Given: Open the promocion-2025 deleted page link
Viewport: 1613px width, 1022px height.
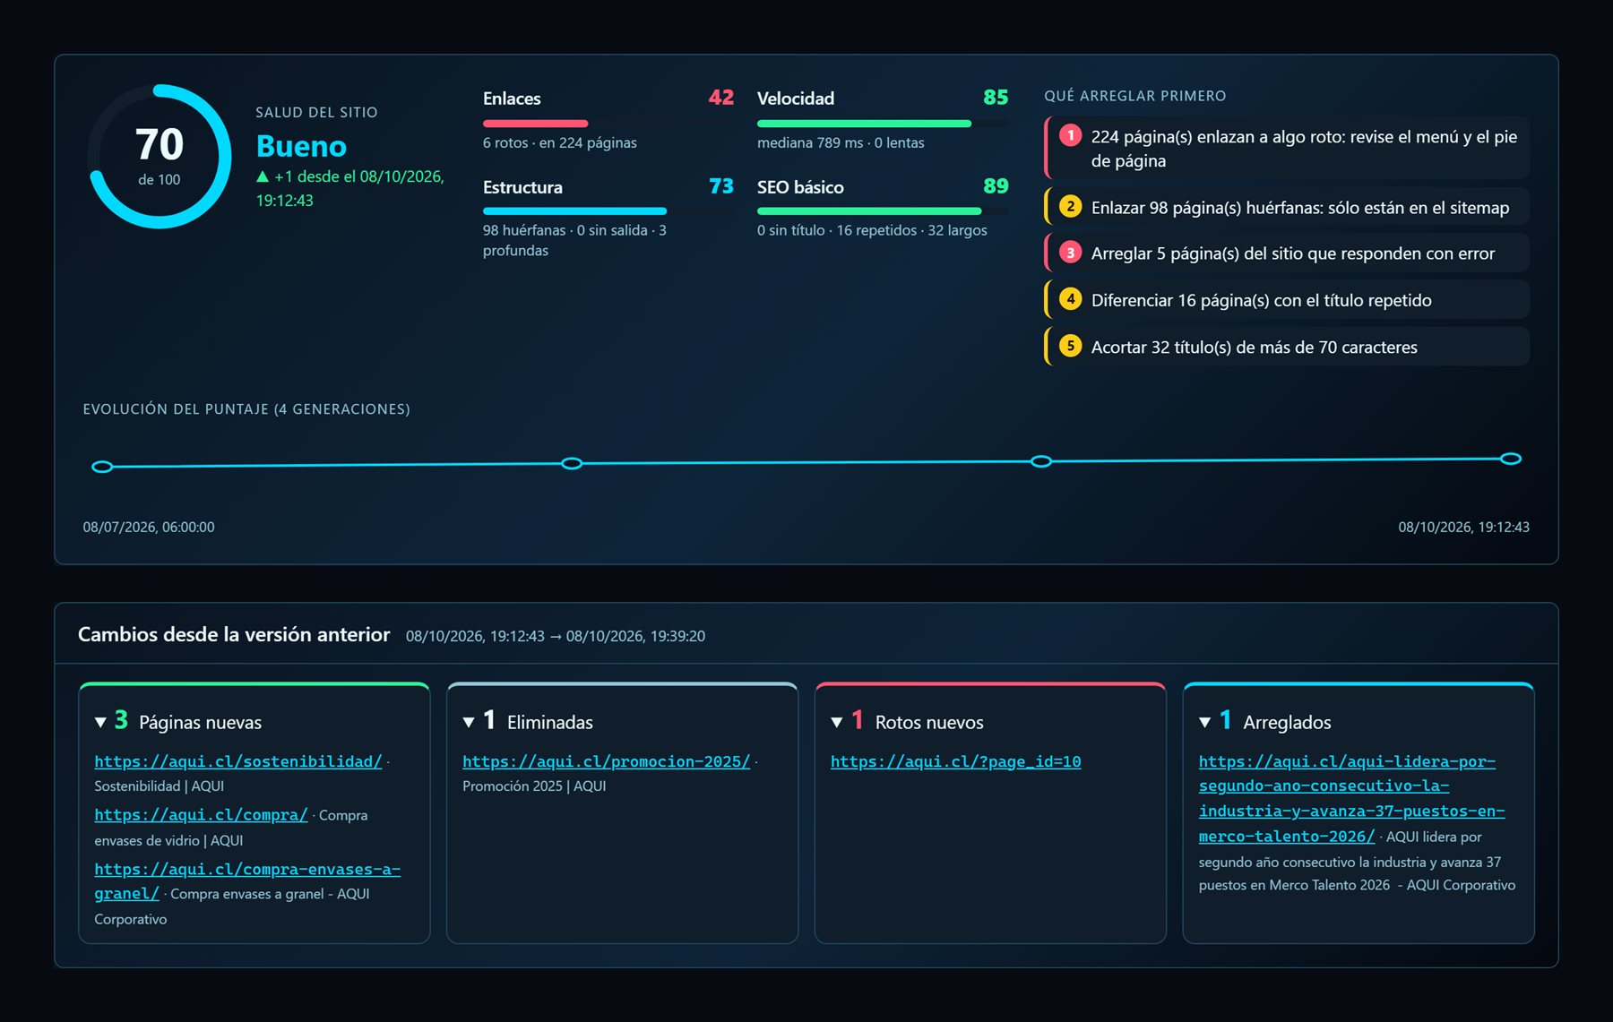Looking at the screenshot, I should [x=607, y=761].
